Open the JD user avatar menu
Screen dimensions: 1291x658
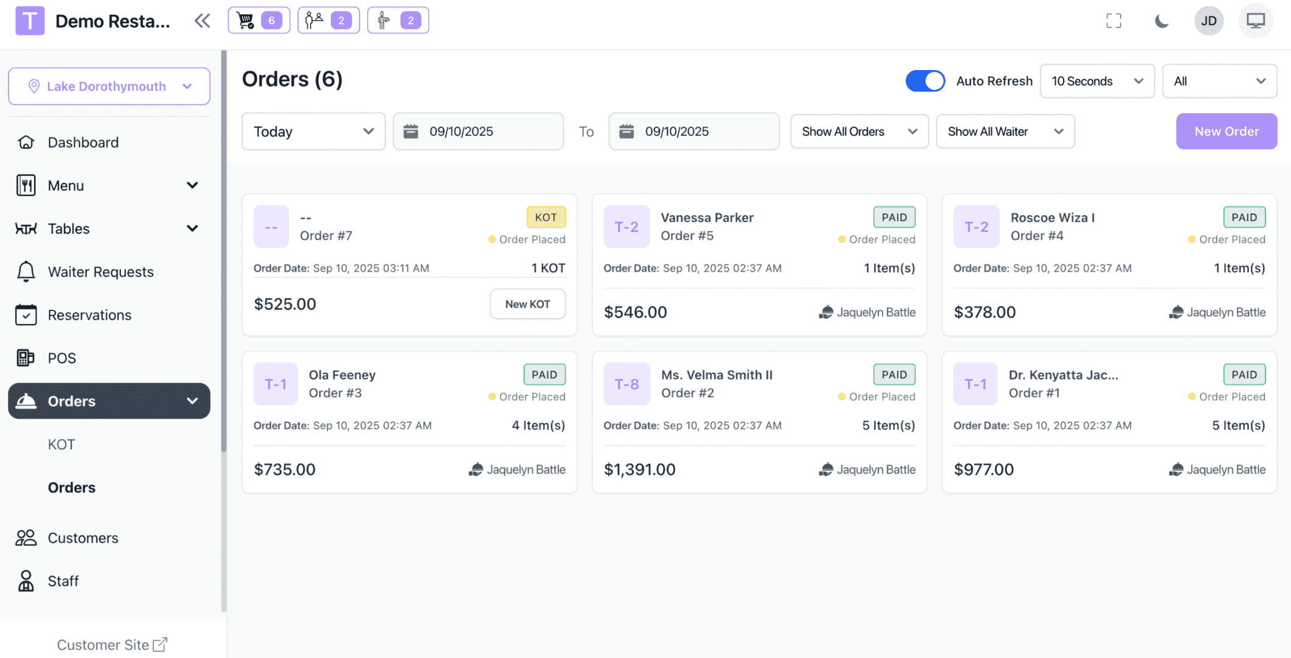tap(1208, 20)
